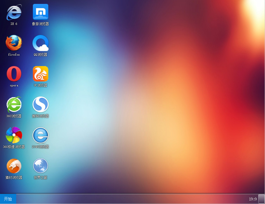The height and width of the screenshot is (204, 265).
Task: Click the taskbar clock showing 19:9
Action: (x=253, y=199)
